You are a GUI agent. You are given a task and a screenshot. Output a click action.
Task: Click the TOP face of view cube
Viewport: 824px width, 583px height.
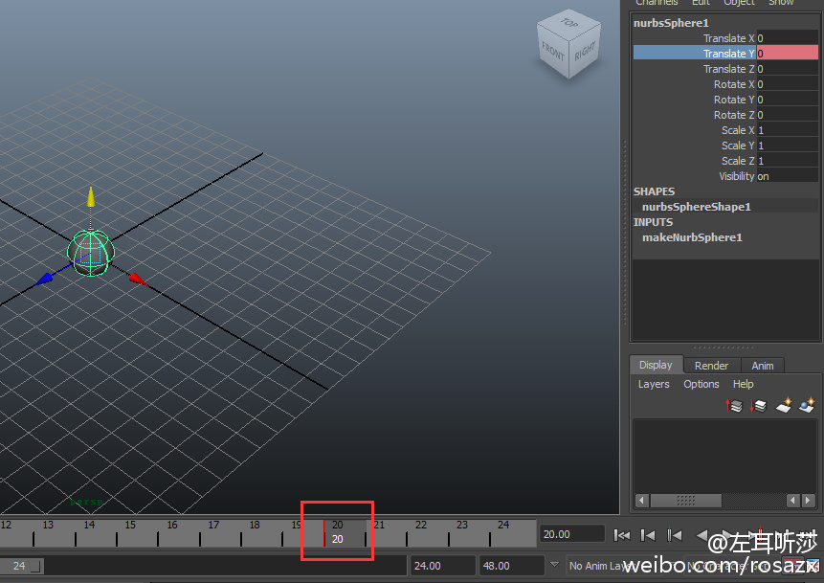pyautogui.click(x=569, y=23)
